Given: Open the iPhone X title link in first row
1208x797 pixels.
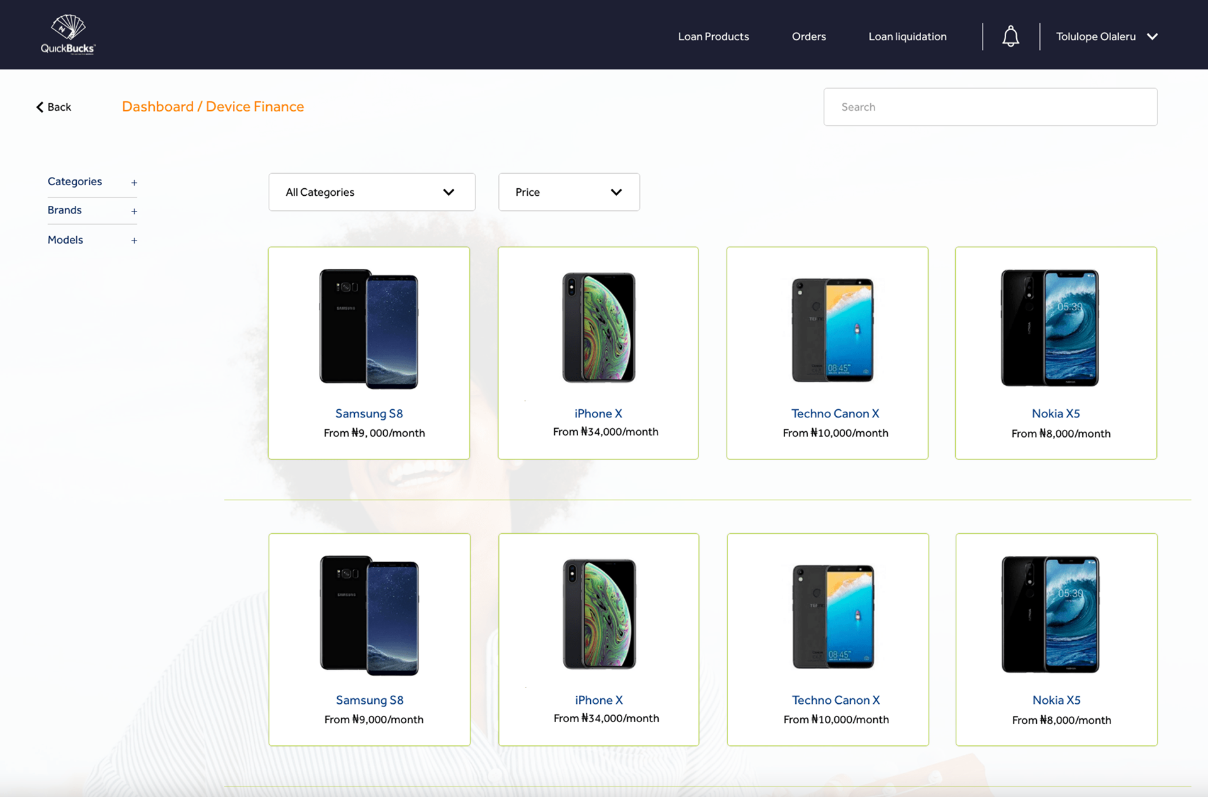Looking at the screenshot, I should coord(598,414).
